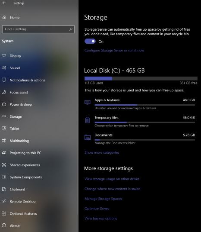Click the '113 GB used' label
Image resolution: width=201 pixels, height=232 pixels.
(x=94, y=83)
